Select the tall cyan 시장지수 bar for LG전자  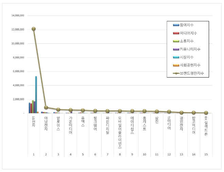pyautogui.click(x=36, y=94)
